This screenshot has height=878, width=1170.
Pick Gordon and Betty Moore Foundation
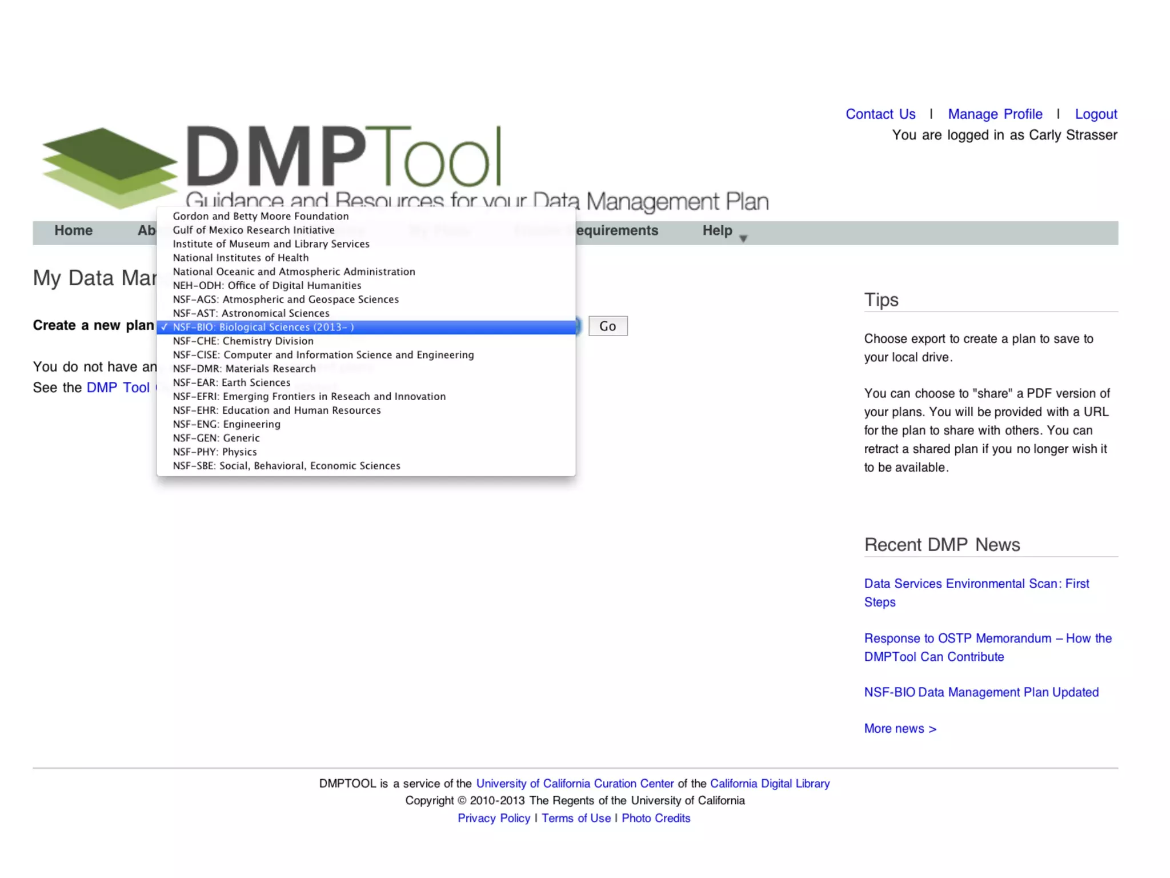pyautogui.click(x=261, y=216)
